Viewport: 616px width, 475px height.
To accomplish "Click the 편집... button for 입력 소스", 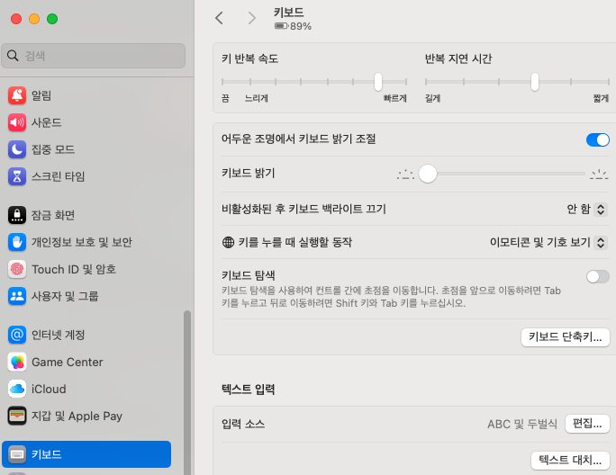I will click(x=587, y=424).
